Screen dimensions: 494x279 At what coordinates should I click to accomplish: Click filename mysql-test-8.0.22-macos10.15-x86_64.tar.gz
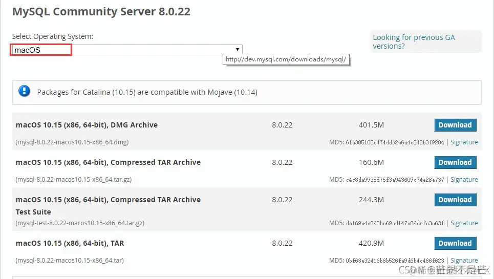[x=80, y=223]
